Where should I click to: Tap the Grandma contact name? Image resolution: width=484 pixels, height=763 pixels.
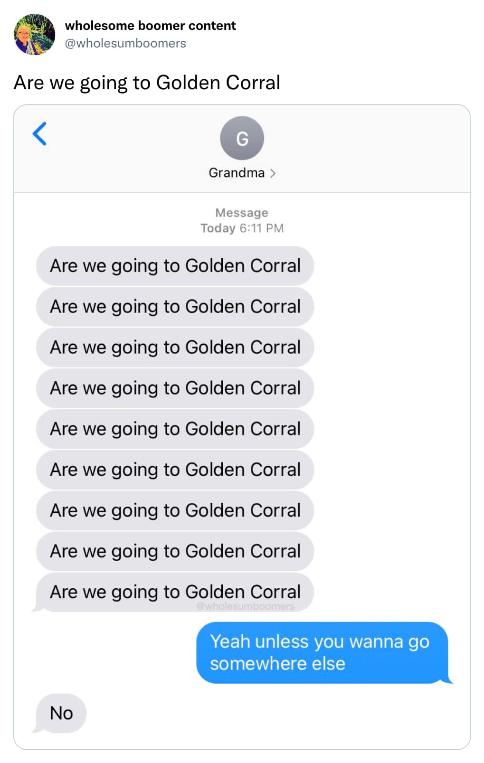237,173
